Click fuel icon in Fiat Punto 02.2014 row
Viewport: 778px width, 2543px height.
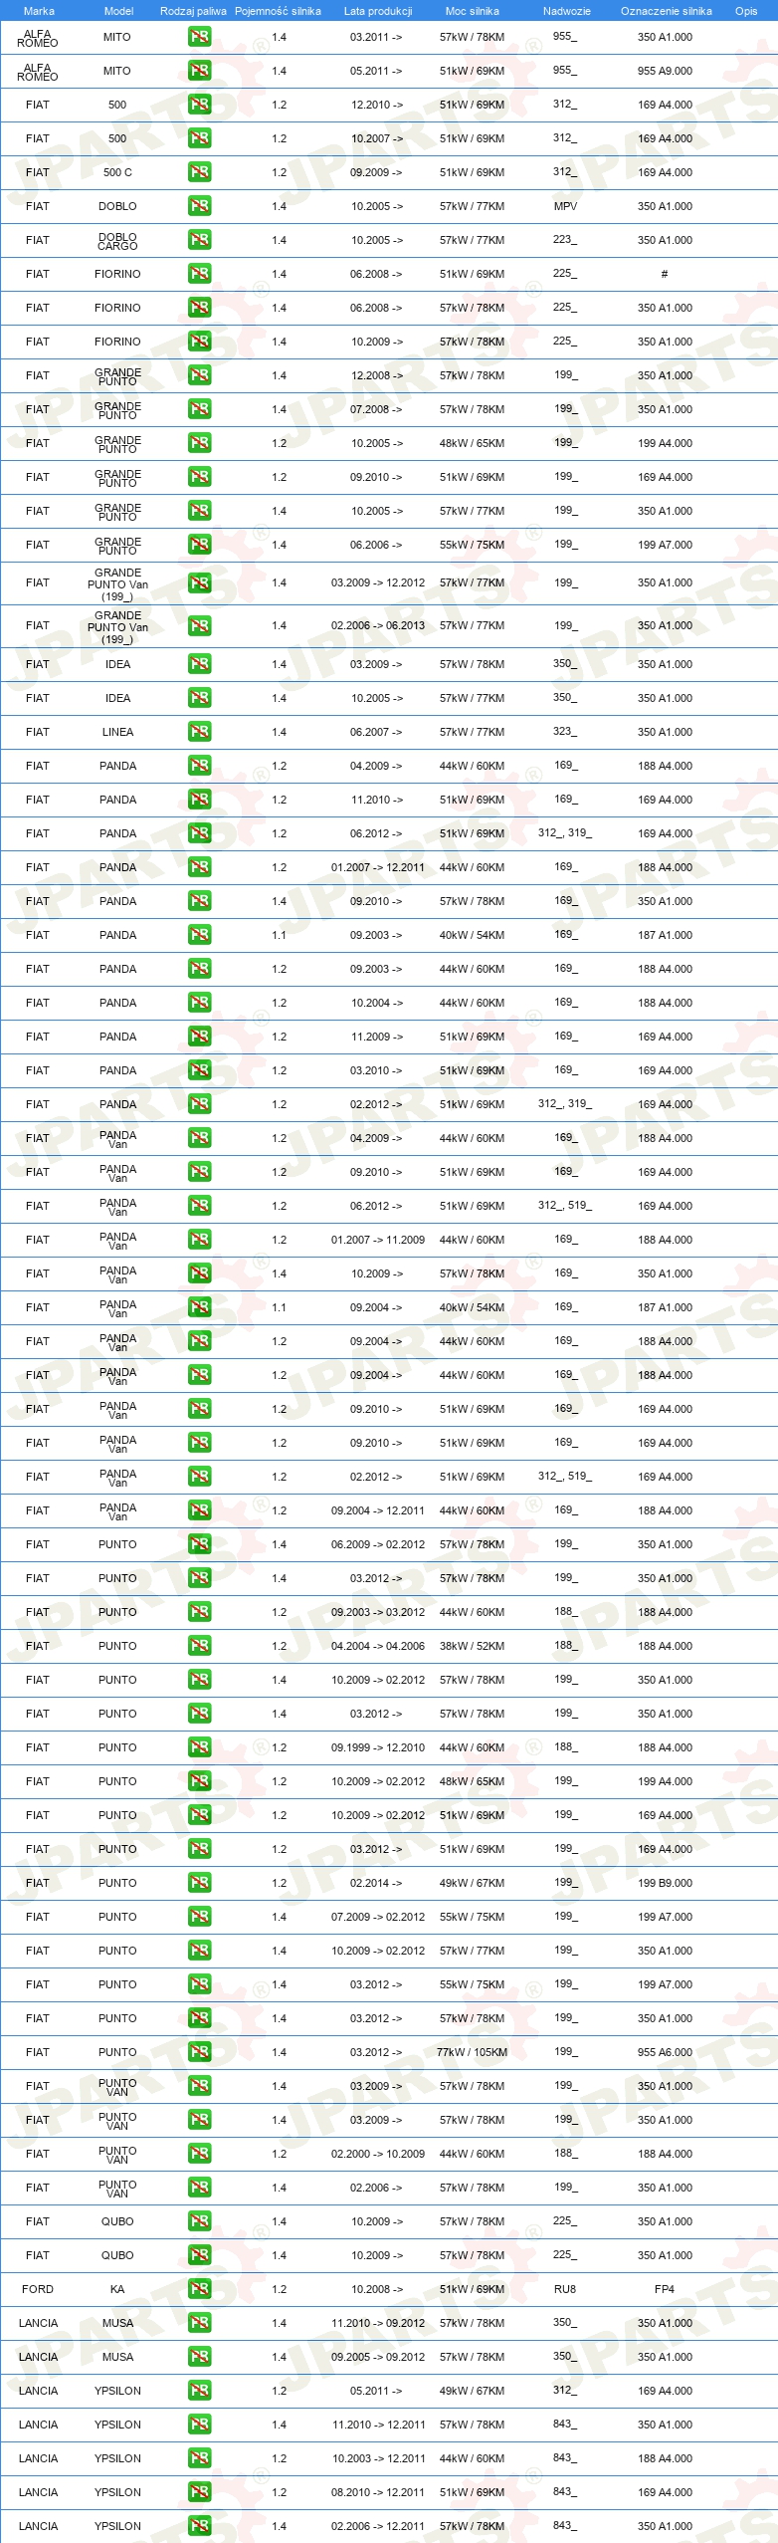[199, 1883]
